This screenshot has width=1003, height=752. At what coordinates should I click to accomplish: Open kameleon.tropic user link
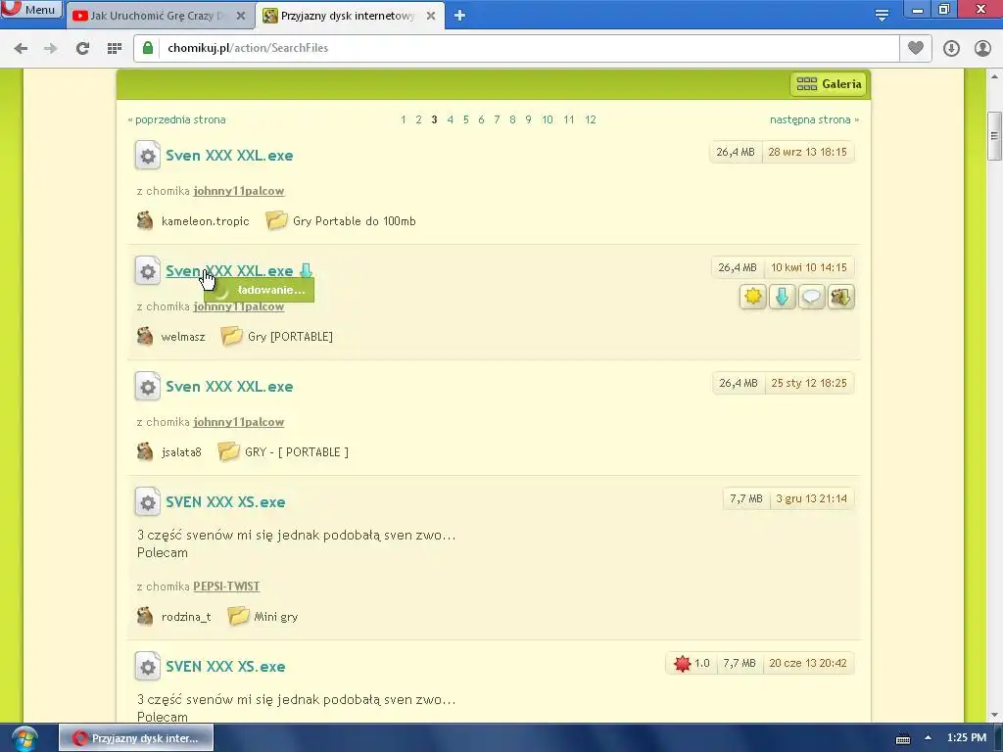click(206, 221)
